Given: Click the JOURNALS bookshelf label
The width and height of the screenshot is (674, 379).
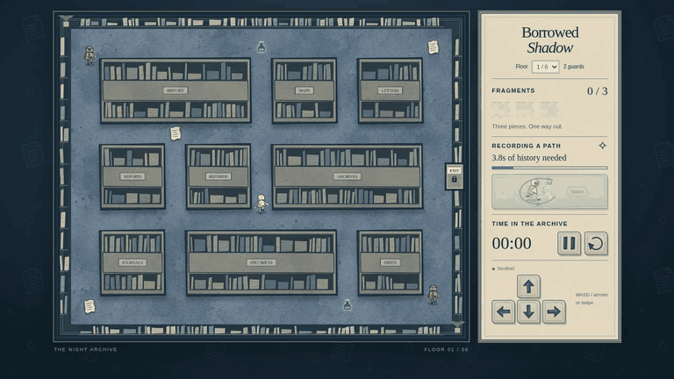Looking at the screenshot, I should pos(133,262).
